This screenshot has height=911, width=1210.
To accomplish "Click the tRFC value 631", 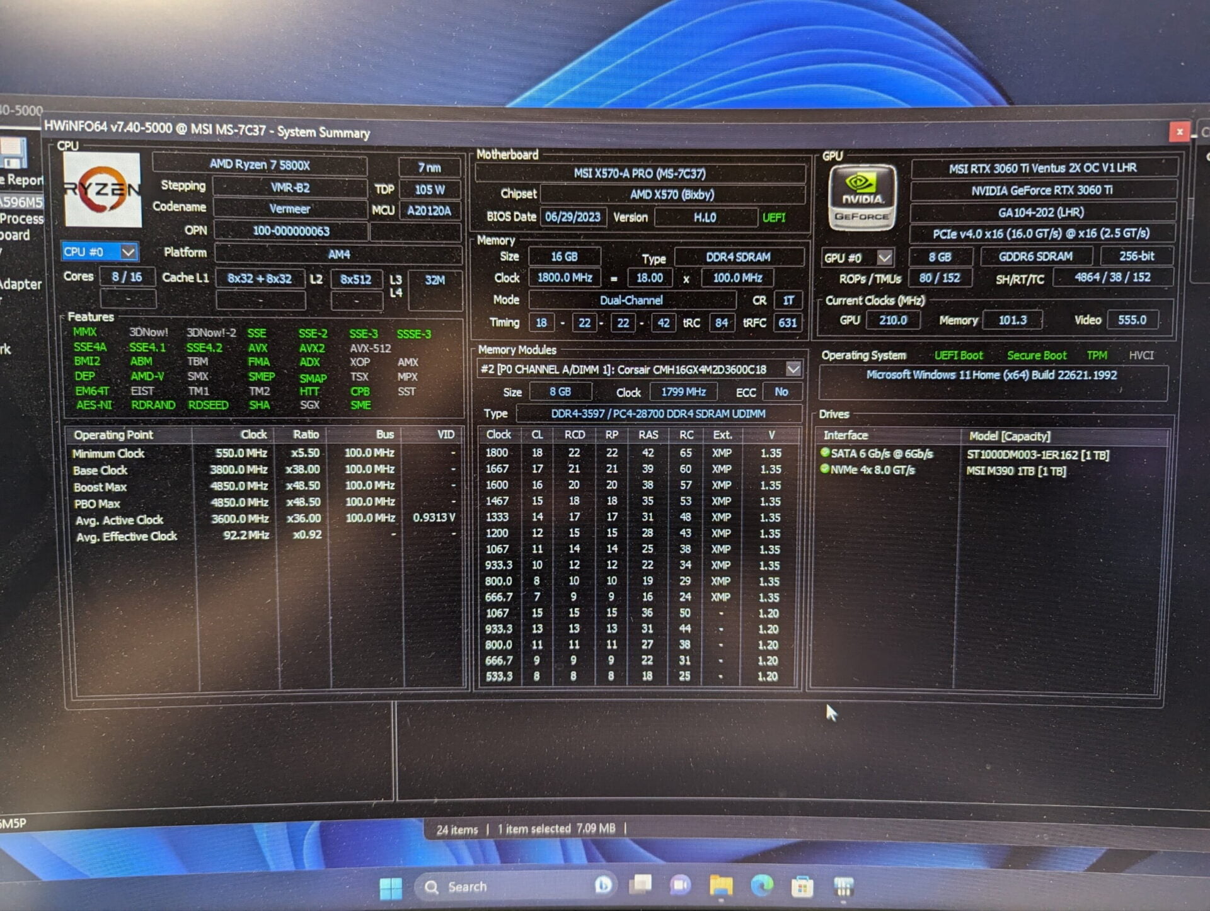I will pos(788,323).
